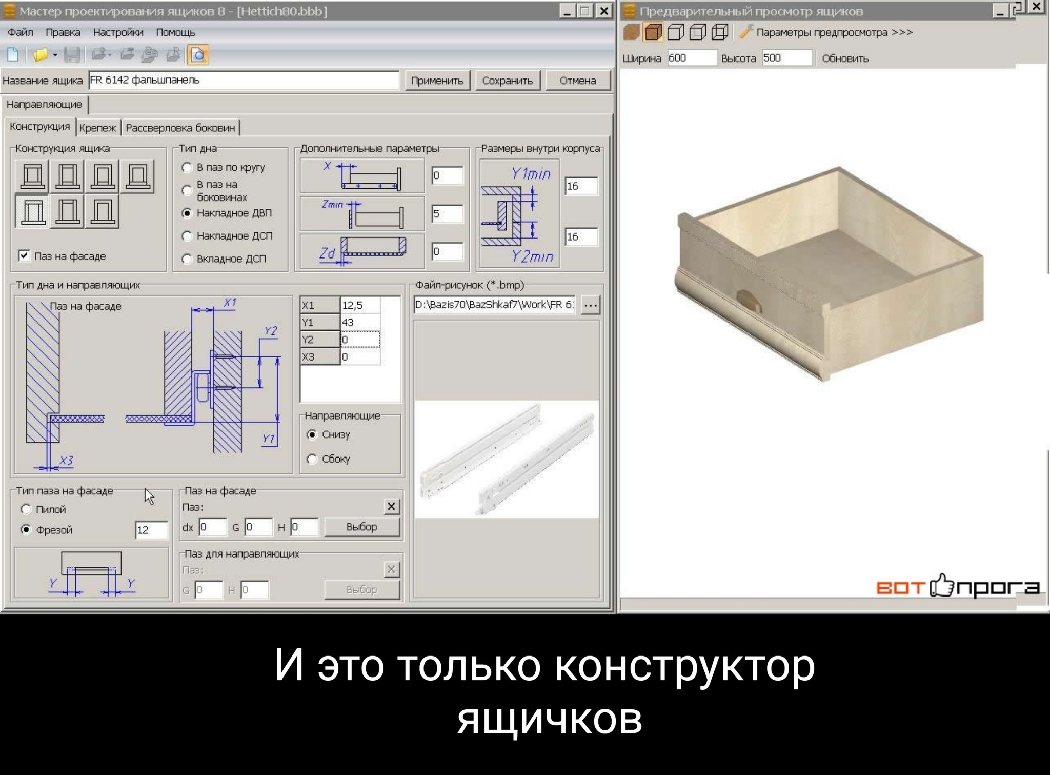
Task: Click the 'Название ящика' name field
Action: click(244, 81)
